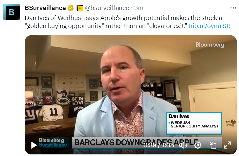This screenshot has width=239, height=156.
Task: Click the Bloomberg Surveillance logo in video
Action: coord(53,143)
